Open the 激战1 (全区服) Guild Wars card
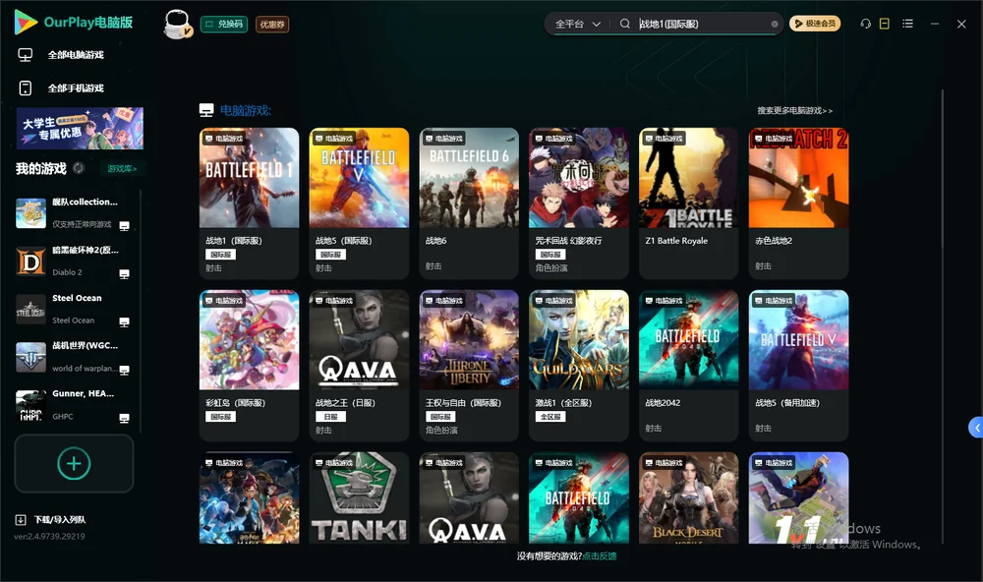Image resolution: width=983 pixels, height=582 pixels. click(579, 366)
